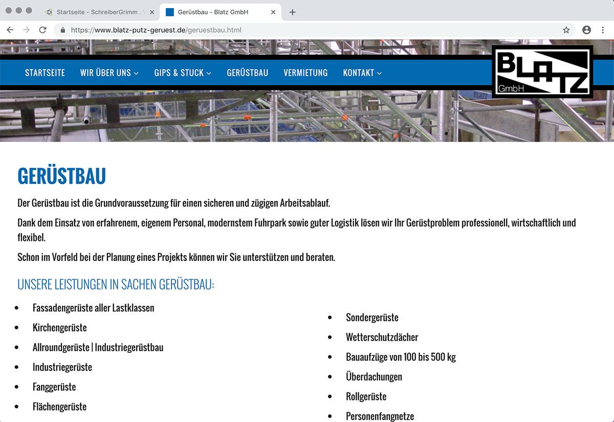This screenshot has height=422, width=614.
Task: Click the secure padlock icon
Action: coord(63,30)
